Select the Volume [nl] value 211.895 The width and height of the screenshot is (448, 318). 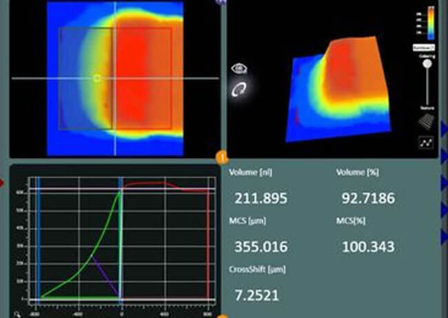tap(261, 199)
